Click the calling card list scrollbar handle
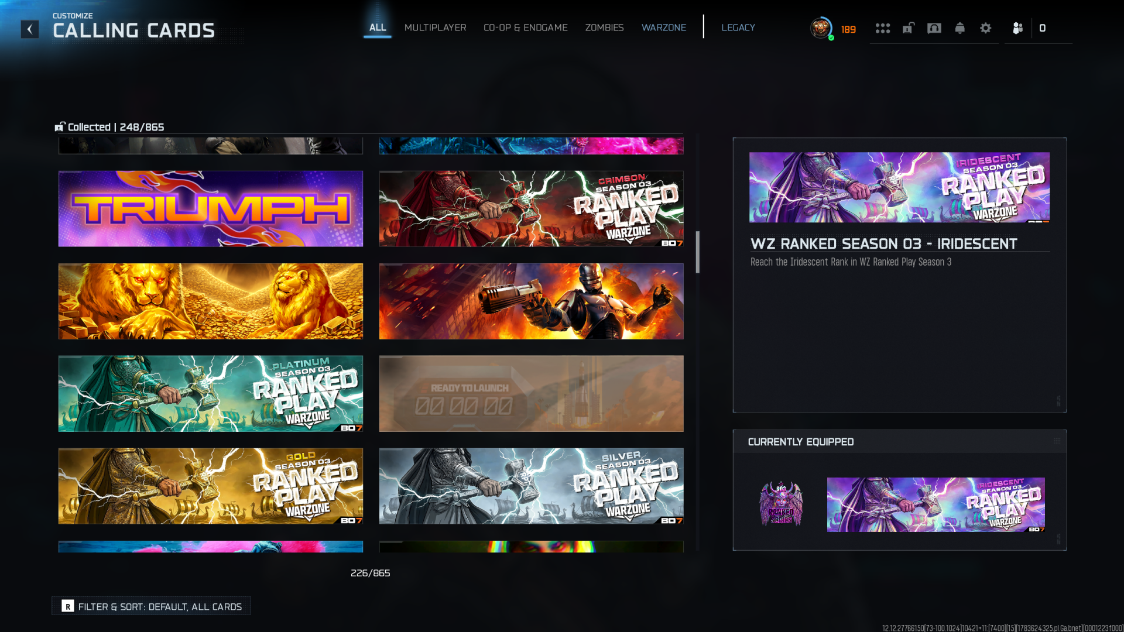The width and height of the screenshot is (1124, 632). [x=697, y=252]
